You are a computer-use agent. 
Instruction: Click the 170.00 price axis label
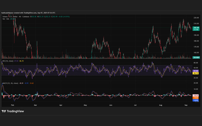coord(196,47)
